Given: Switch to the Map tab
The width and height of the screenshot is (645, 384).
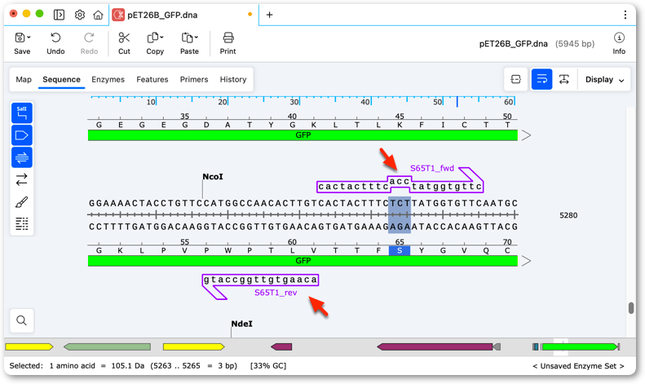Looking at the screenshot, I should coord(24,79).
